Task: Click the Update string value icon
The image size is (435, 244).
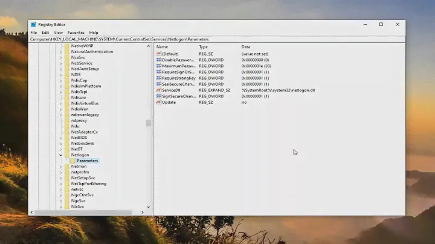Action: [158, 102]
